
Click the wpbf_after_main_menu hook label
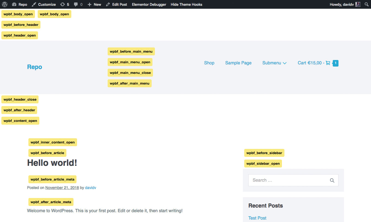coord(129,83)
